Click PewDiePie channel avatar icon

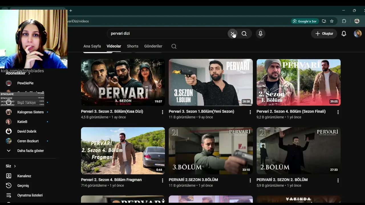click(x=9, y=83)
